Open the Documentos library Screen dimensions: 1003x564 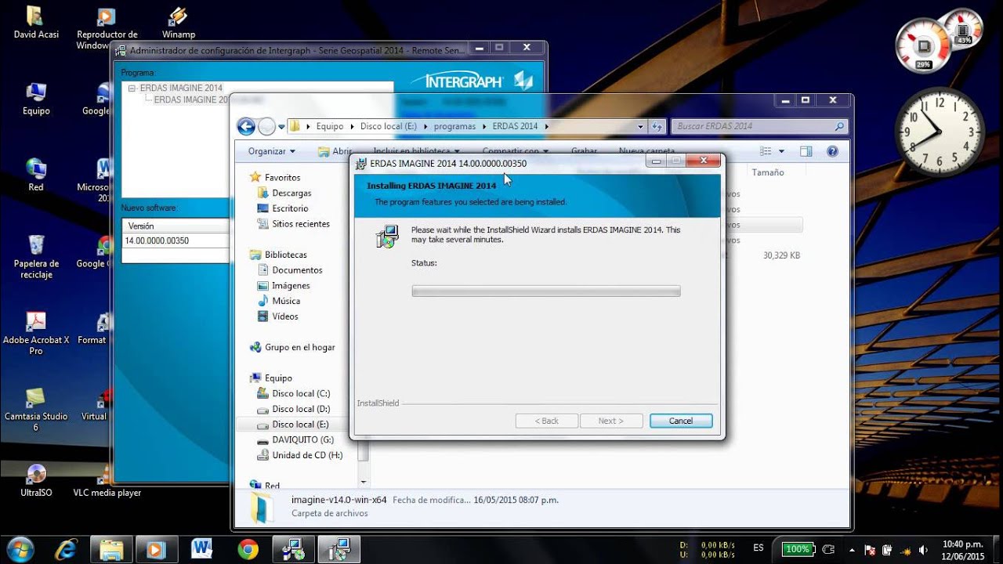point(297,270)
